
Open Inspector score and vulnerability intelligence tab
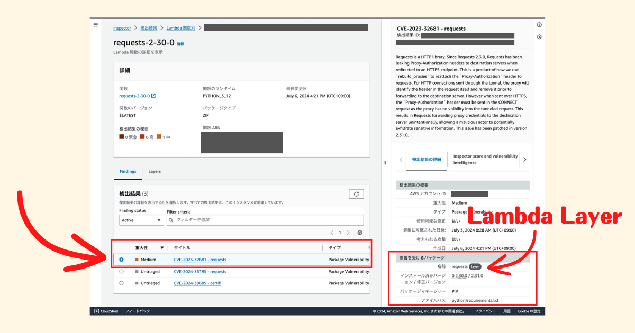click(x=485, y=160)
